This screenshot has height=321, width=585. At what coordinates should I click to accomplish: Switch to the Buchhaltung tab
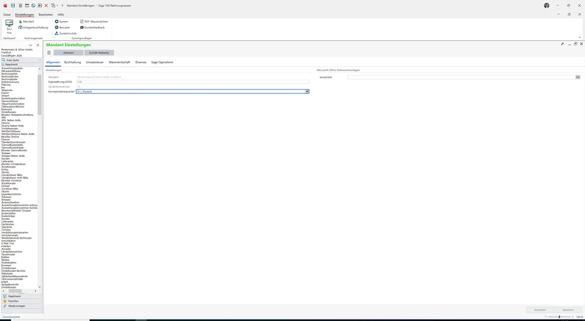click(73, 62)
